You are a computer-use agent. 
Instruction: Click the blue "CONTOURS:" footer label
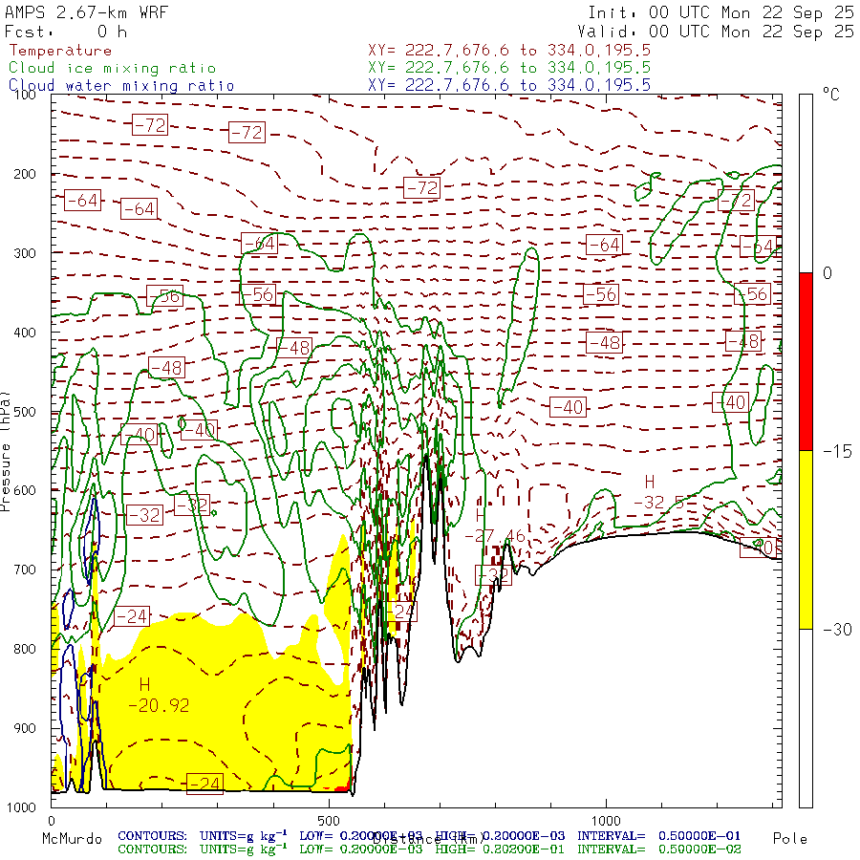click(152, 836)
